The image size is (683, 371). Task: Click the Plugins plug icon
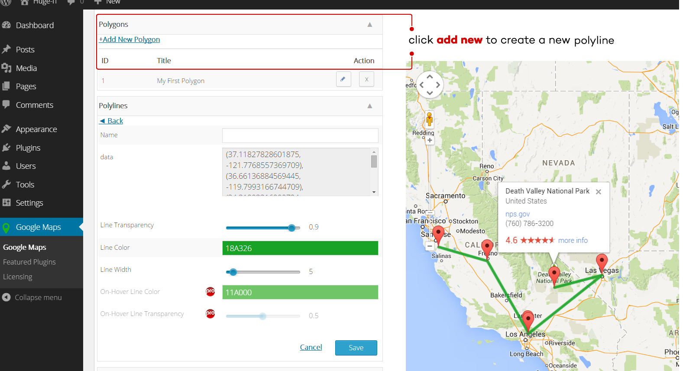(6, 148)
